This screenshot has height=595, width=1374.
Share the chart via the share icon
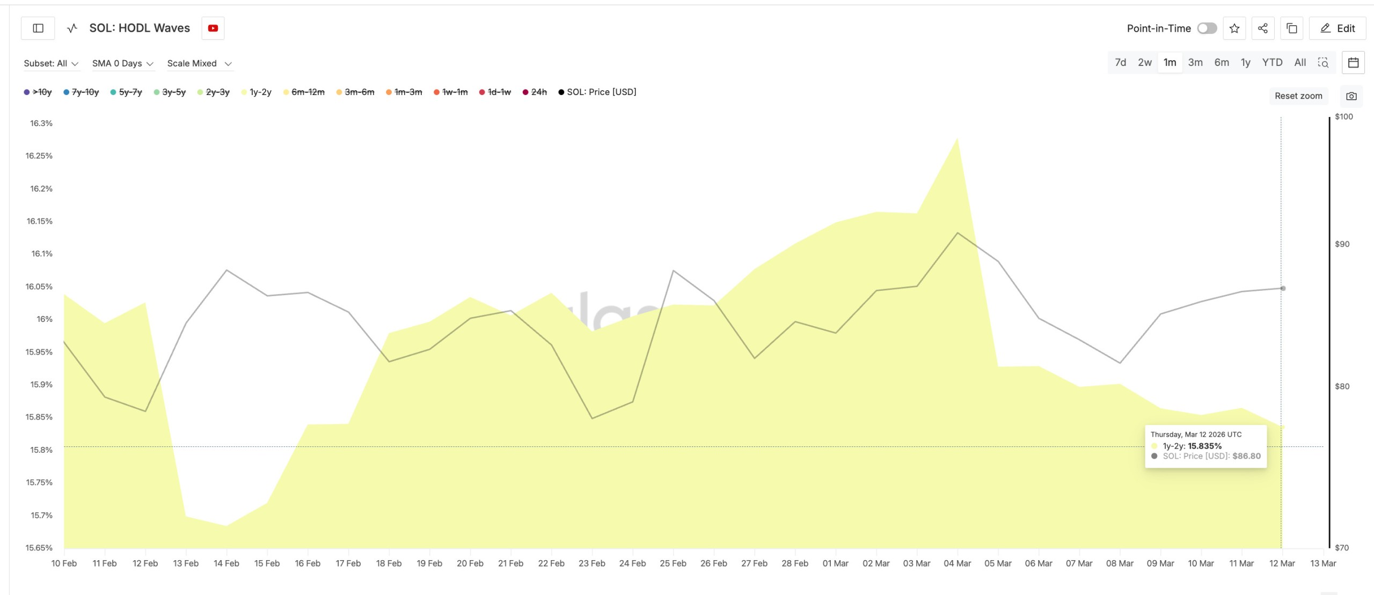1263,28
